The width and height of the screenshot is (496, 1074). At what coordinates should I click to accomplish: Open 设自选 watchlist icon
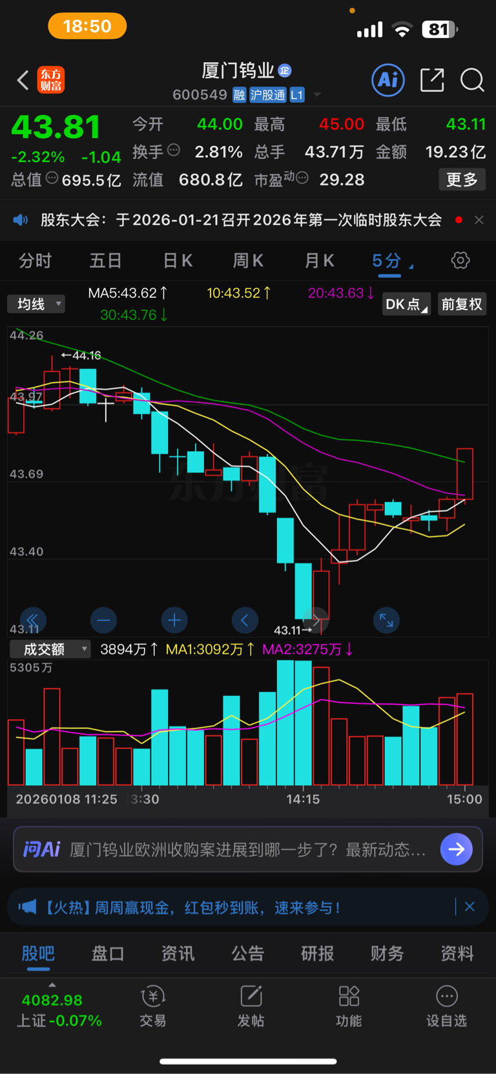point(446,1007)
